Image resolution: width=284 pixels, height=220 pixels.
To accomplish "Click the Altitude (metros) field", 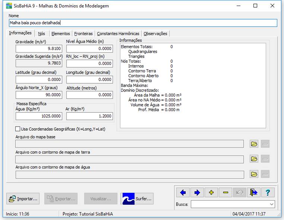I will [x=90, y=95].
